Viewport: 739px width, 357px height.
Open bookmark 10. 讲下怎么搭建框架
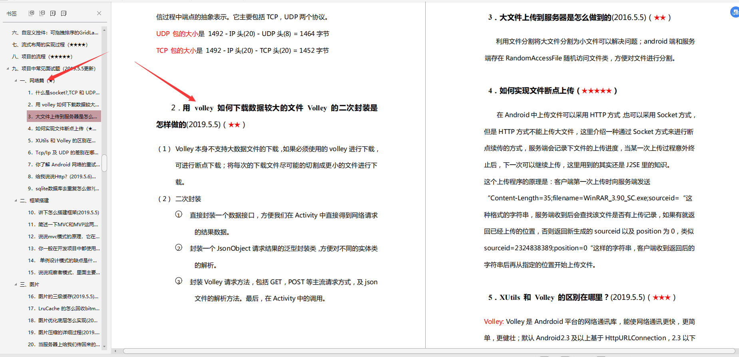[x=64, y=212]
